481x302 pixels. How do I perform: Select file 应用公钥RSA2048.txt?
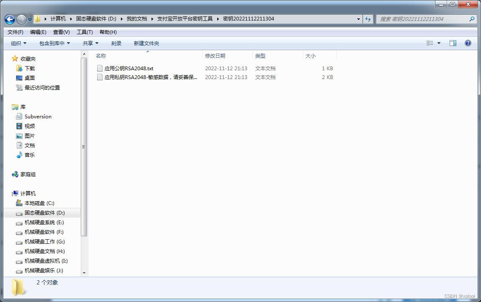point(129,68)
